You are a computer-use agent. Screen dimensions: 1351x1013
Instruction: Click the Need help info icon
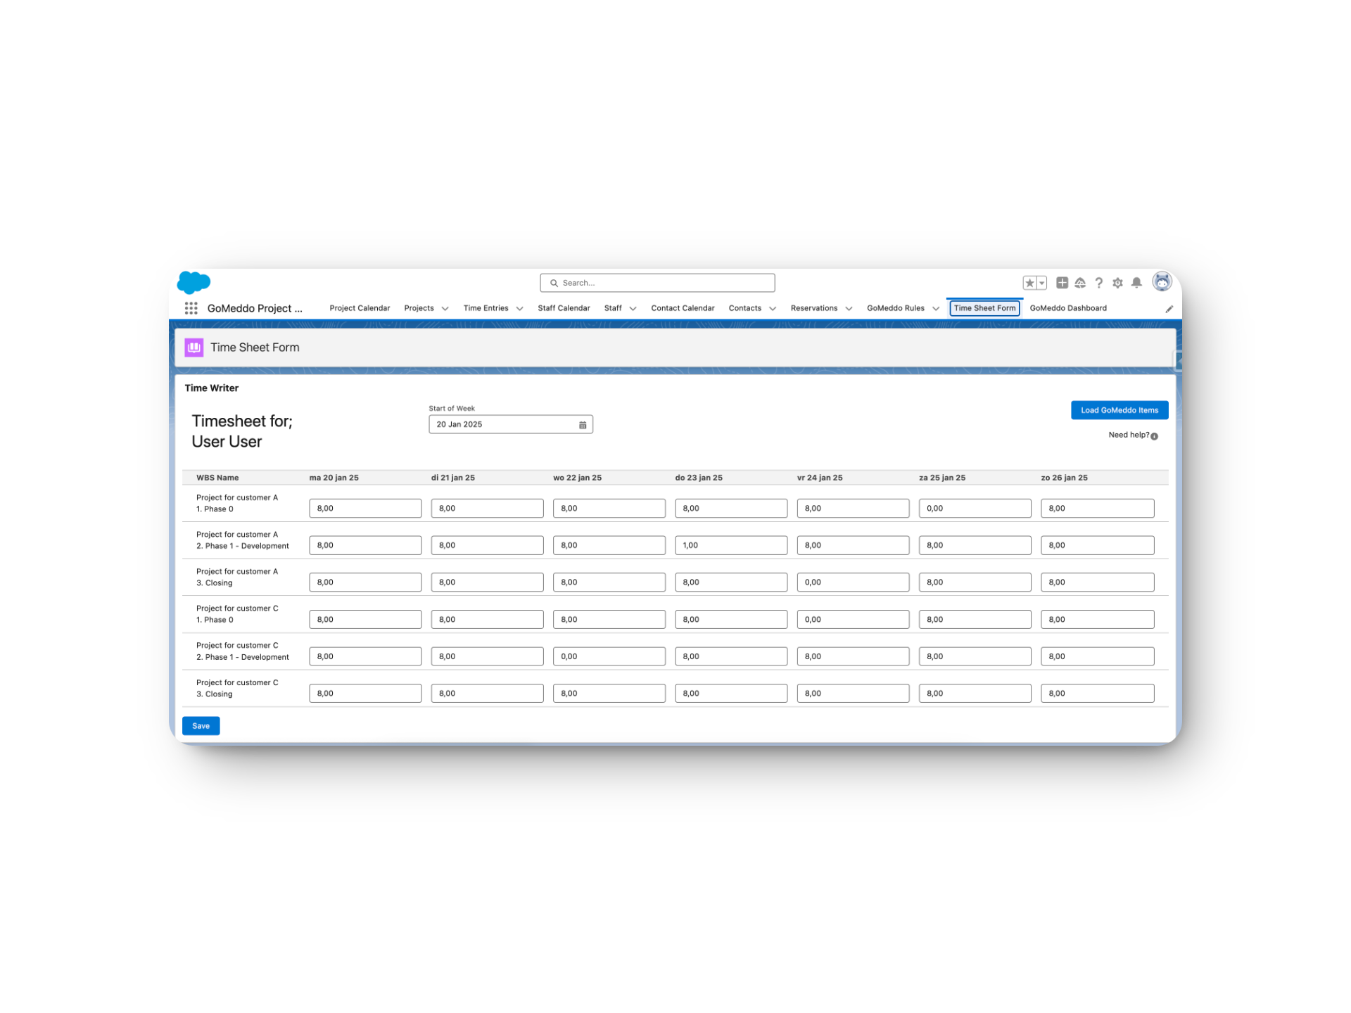[1154, 436]
